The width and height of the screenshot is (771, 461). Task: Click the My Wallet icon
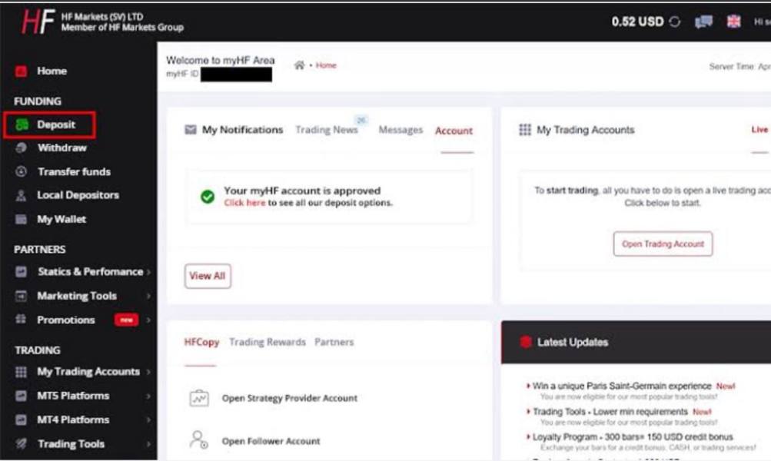[x=21, y=219]
